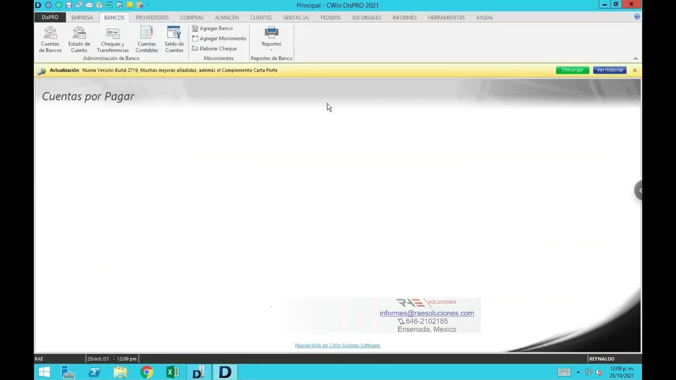The height and width of the screenshot is (380, 676).
Task: Click the date 25/oct./21 in status bar
Action: click(98, 359)
